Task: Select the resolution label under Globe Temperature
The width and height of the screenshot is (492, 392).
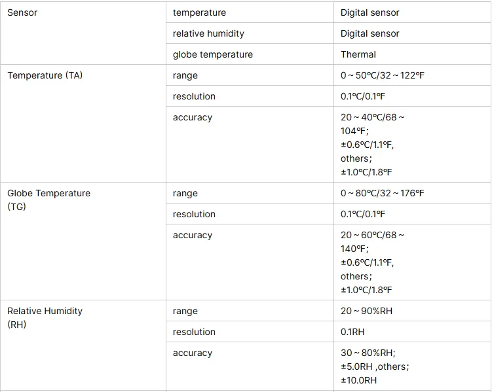Action: [194, 214]
